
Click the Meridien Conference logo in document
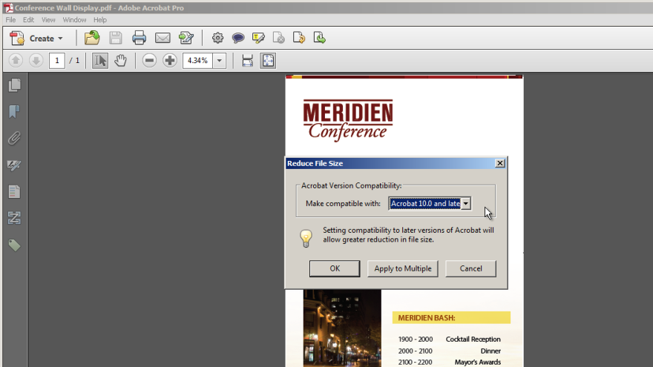click(x=348, y=120)
